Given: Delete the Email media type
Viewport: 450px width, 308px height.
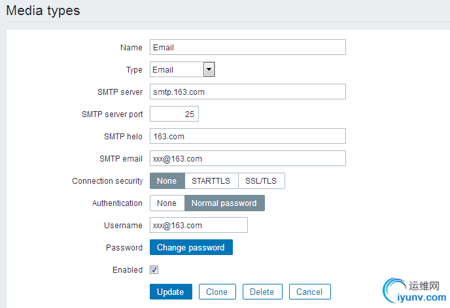Looking at the screenshot, I should coord(262,292).
